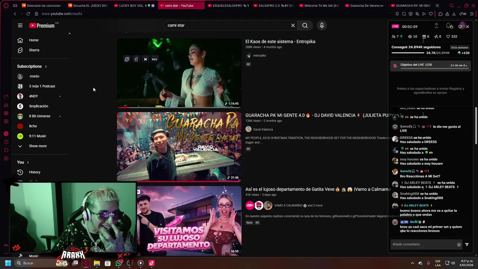Open the You section chevron
478x269 pixels.
tap(28, 162)
